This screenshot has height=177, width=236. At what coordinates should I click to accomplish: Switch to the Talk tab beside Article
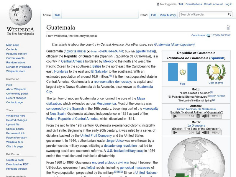coord(57,15)
